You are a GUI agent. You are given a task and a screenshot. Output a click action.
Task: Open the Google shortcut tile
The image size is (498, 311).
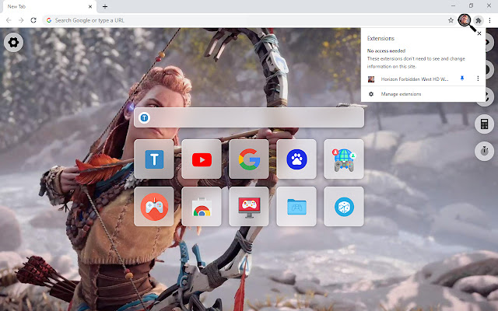coord(249,159)
